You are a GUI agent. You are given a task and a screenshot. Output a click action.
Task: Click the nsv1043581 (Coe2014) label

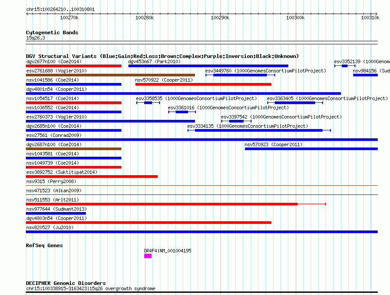(x=53, y=154)
